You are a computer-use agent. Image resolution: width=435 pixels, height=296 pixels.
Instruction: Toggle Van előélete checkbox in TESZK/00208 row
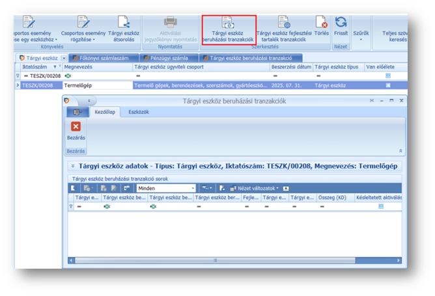pos(388,85)
